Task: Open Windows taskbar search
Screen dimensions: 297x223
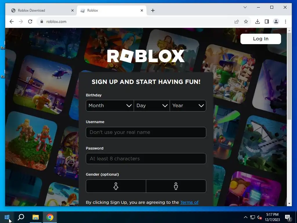Action: 21,217
